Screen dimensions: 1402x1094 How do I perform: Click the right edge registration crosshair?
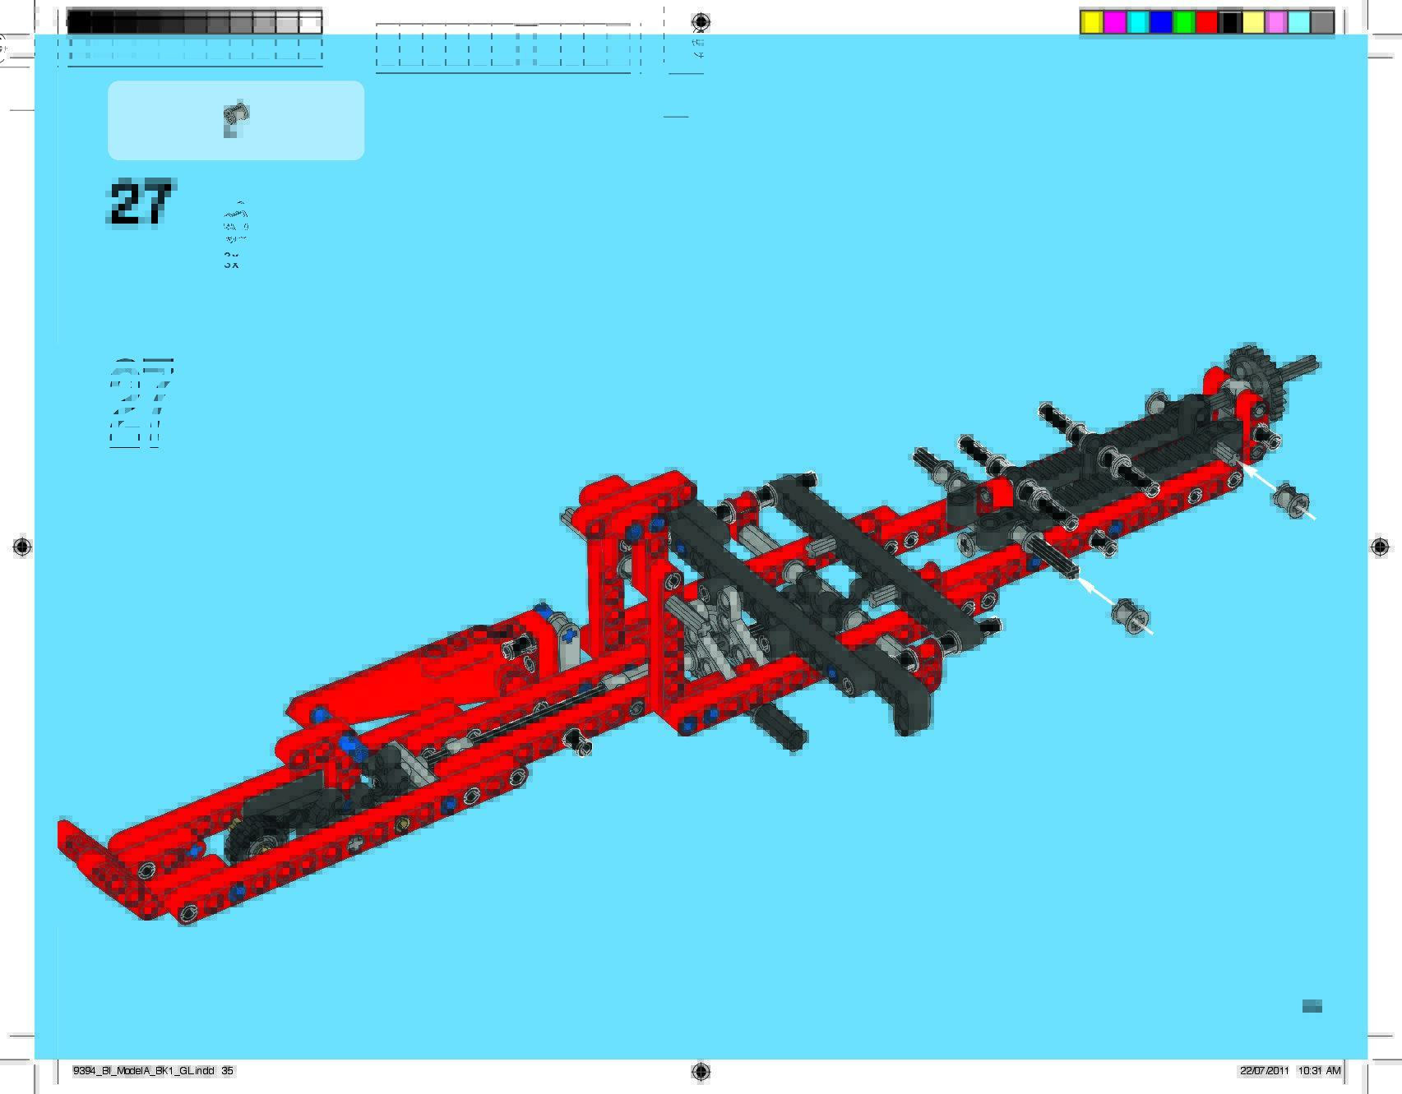point(1380,547)
